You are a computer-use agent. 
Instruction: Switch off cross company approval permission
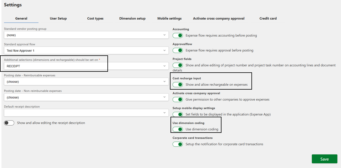(178, 99)
